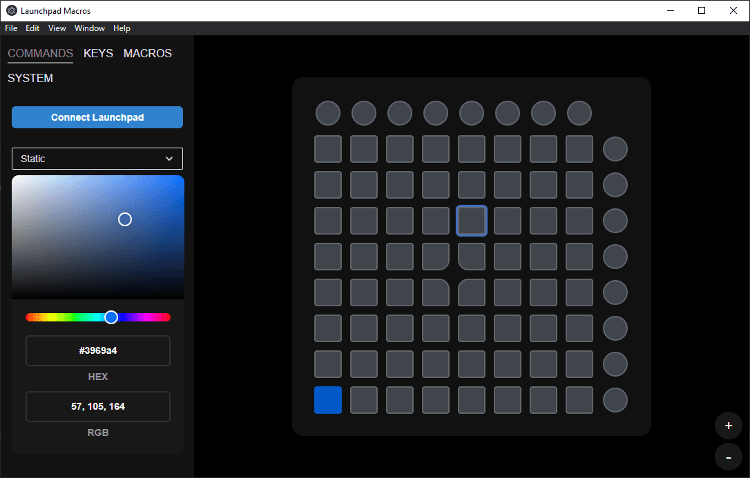Switch to the SYSTEM tab
Screen dimensions: 750x478
pos(30,79)
